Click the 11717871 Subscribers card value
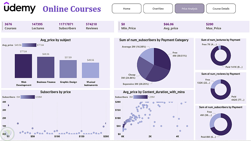 pos(66,24)
